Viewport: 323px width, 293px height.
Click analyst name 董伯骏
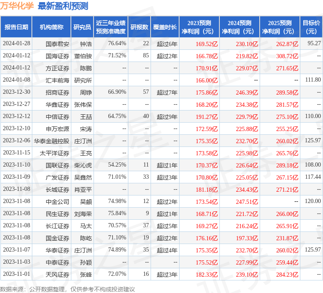tap(83, 56)
